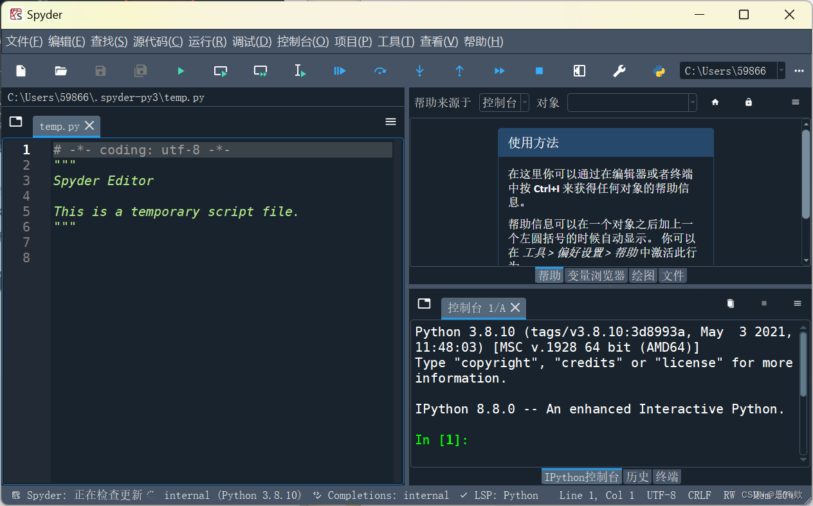This screenshot has height=506, width=813.
Task: Toggle the lock icon in the Help pane
Action: pos(749,102)
